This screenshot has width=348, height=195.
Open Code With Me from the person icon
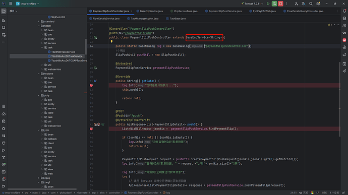tap(296, 4)
